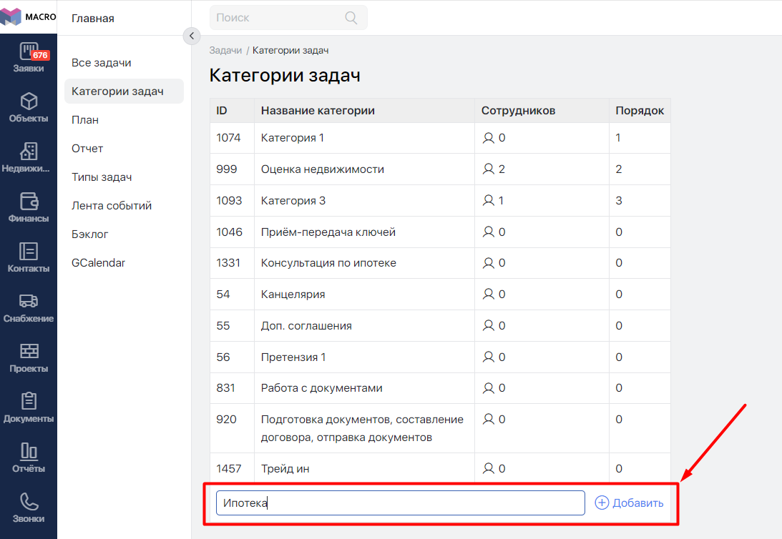The width and height of the screenshot is (782, 539).
Task: Go to Недвижимость building icon
Action: click(29, 152)
